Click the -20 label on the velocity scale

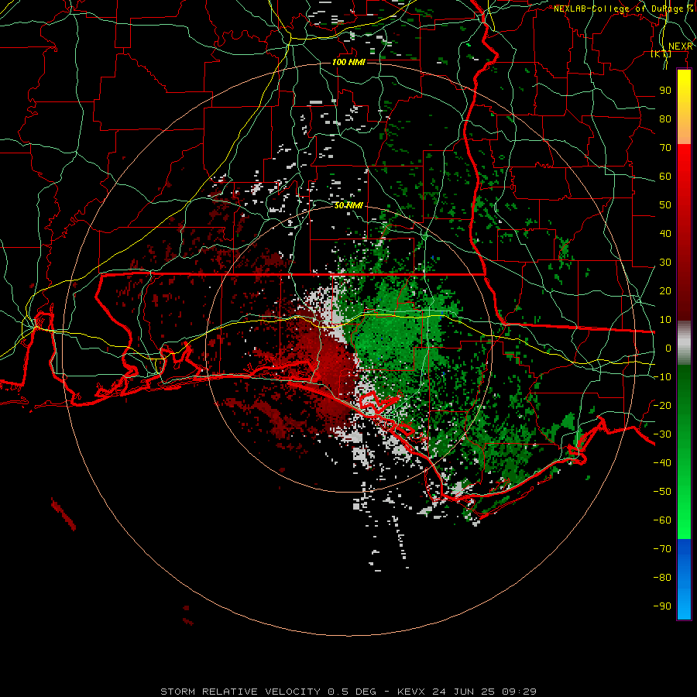(x=662, y=405)
